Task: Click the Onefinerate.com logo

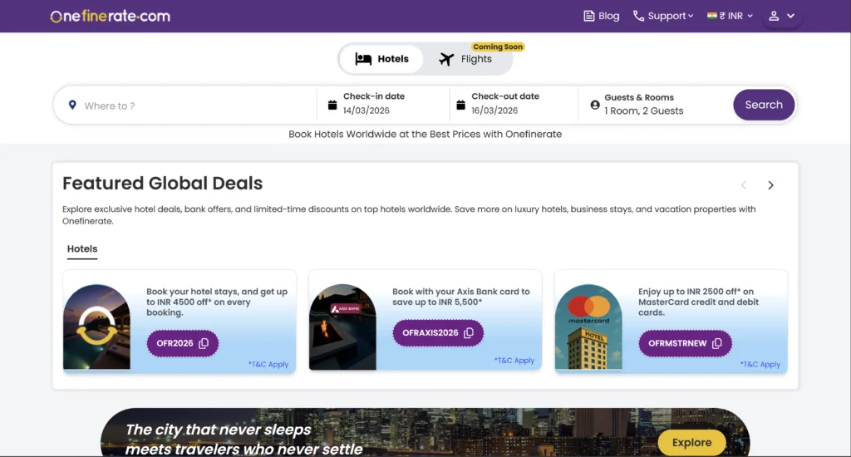Action: pyautogui.click(x=110, y=16)
